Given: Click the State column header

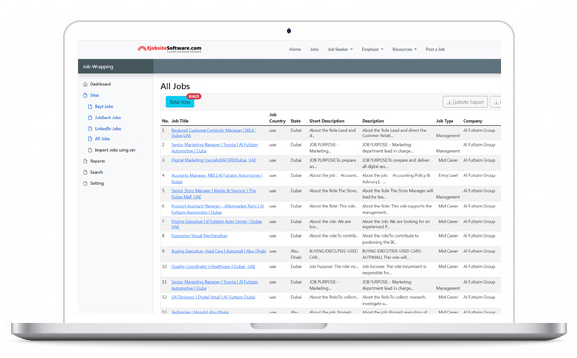Looking at the screenshot, I should tap(295, 121).
